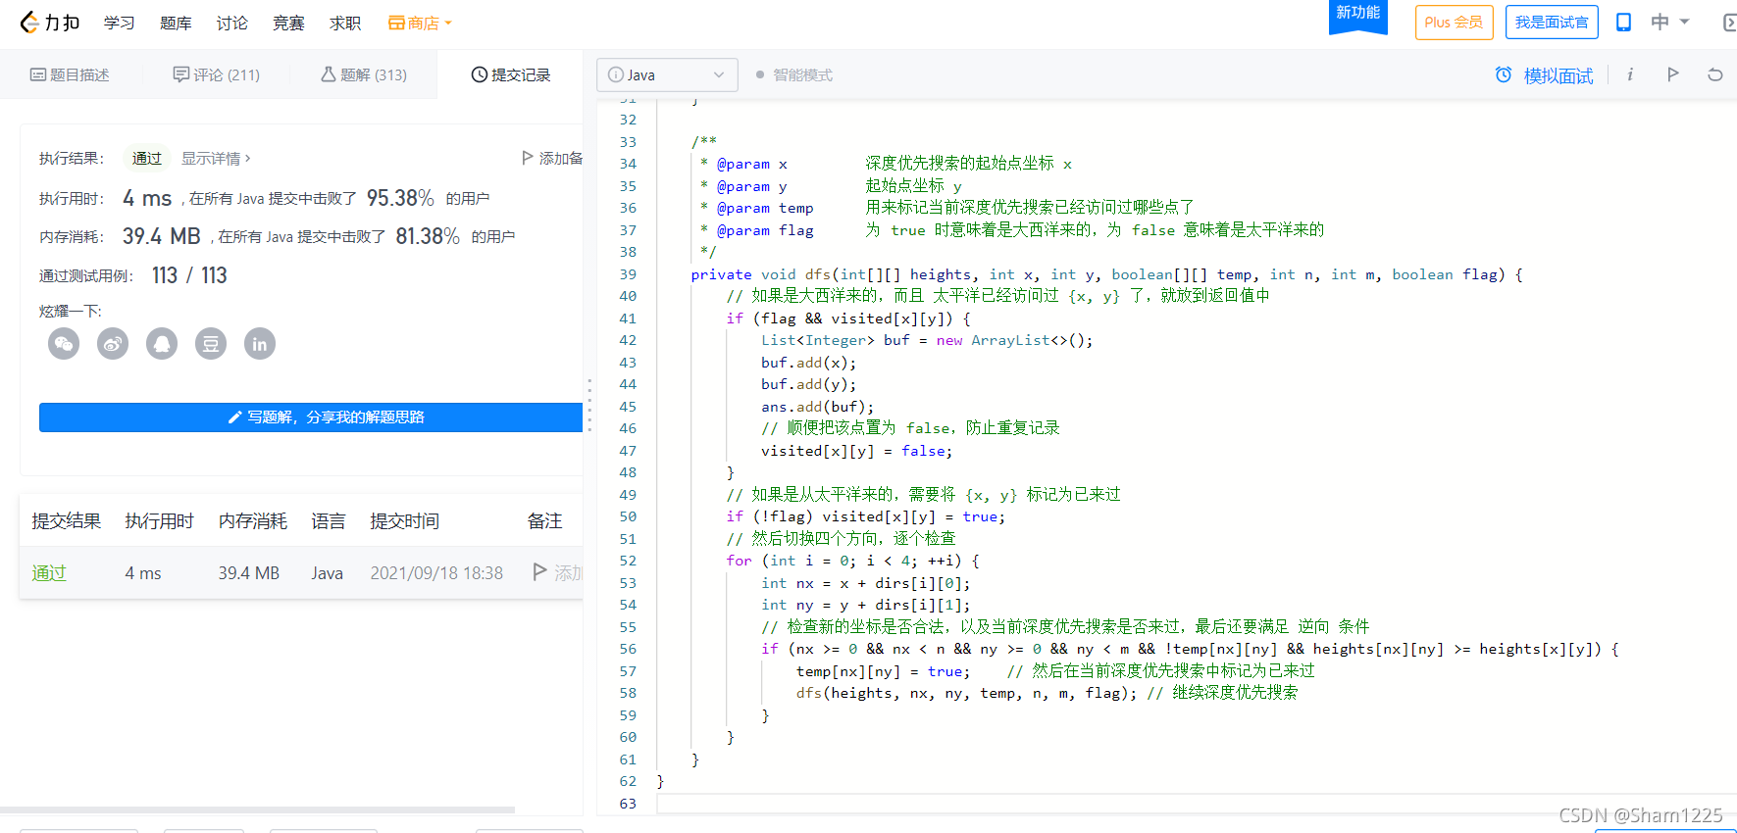Screen dimensions: 1737x833
Task: Click the 我是面试官 button
Action: [x=1552, y=23]
